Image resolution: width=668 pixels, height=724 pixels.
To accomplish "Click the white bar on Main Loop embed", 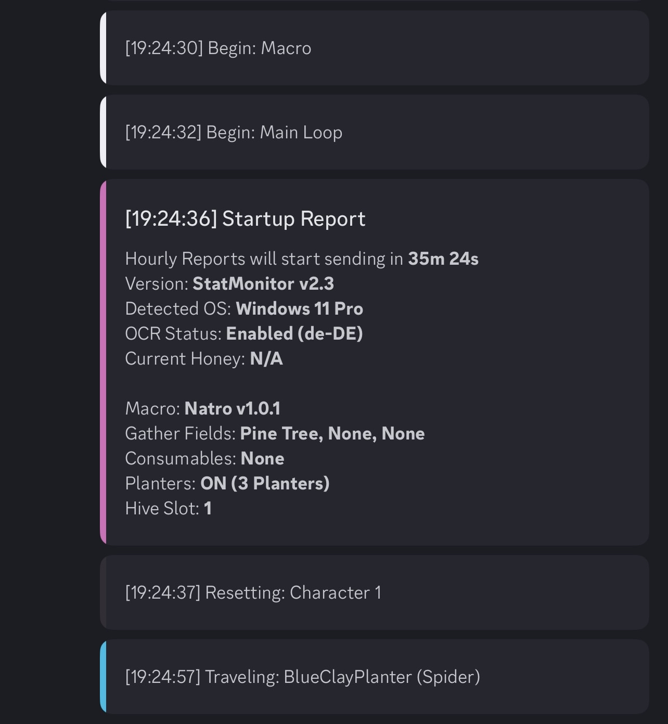I will click(103, 132).
